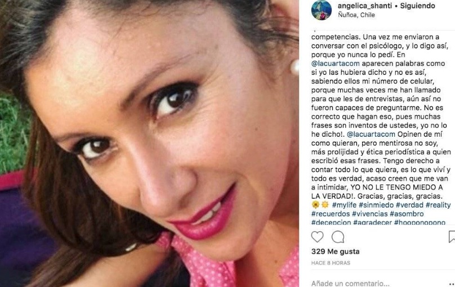This screenshot has width=455, height=287.
Task: Open comments via speech bubble icon
Action: [338, 237]
